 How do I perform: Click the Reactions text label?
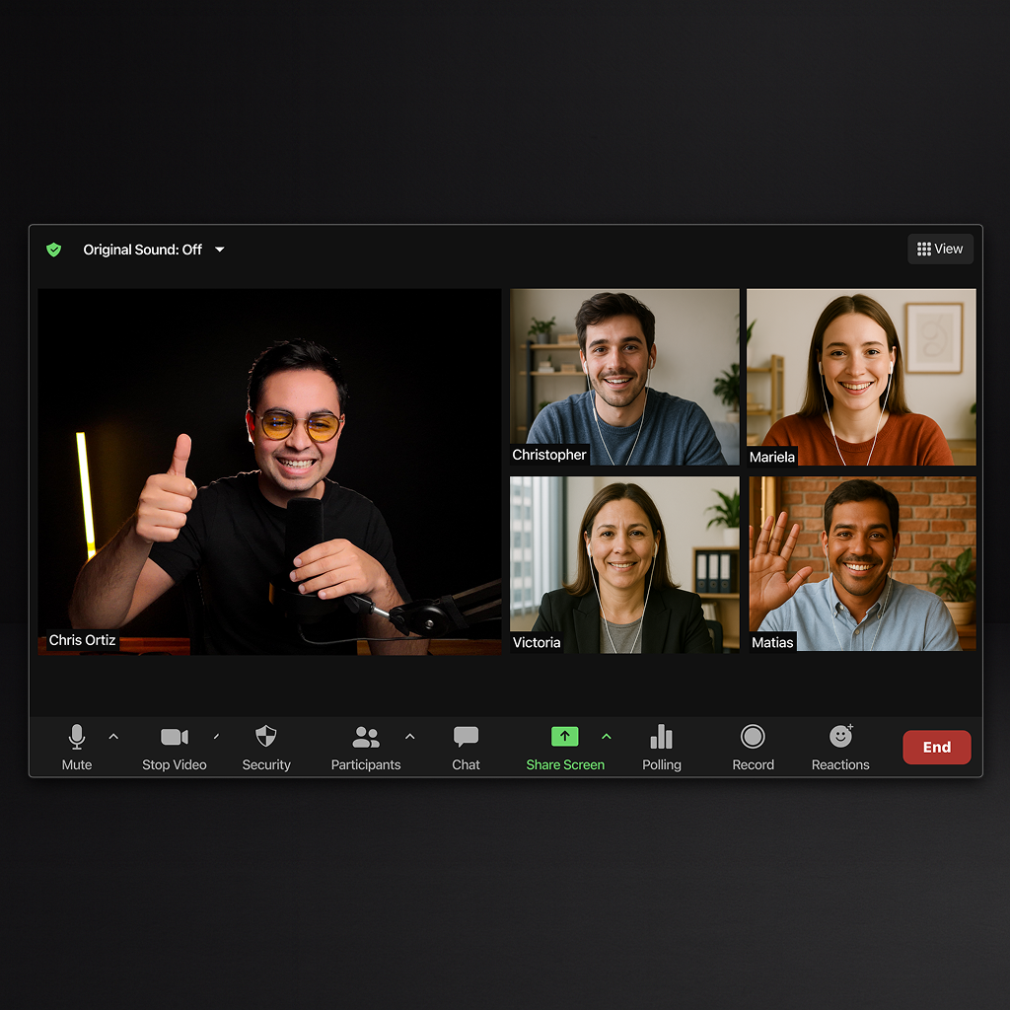click(x=840, y=764)
